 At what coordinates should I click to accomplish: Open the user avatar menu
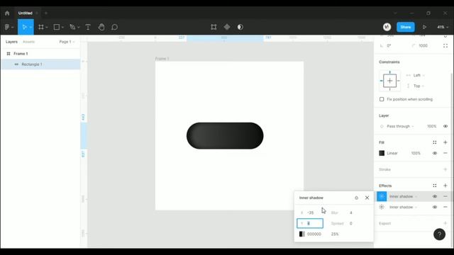pos(387,27)
